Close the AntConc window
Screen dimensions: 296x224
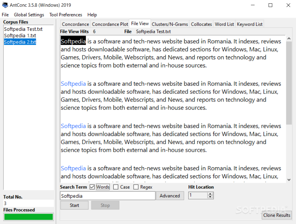click(x=288, y=5)
